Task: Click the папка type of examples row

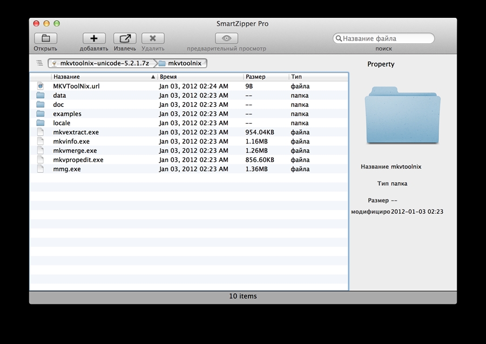Action: pos(299,114)
